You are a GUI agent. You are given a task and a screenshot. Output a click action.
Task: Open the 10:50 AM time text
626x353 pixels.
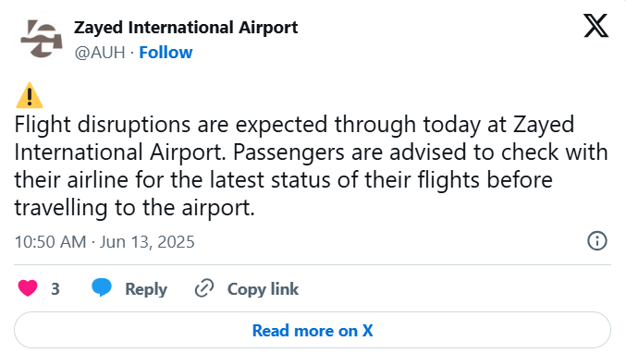[50, 242]
